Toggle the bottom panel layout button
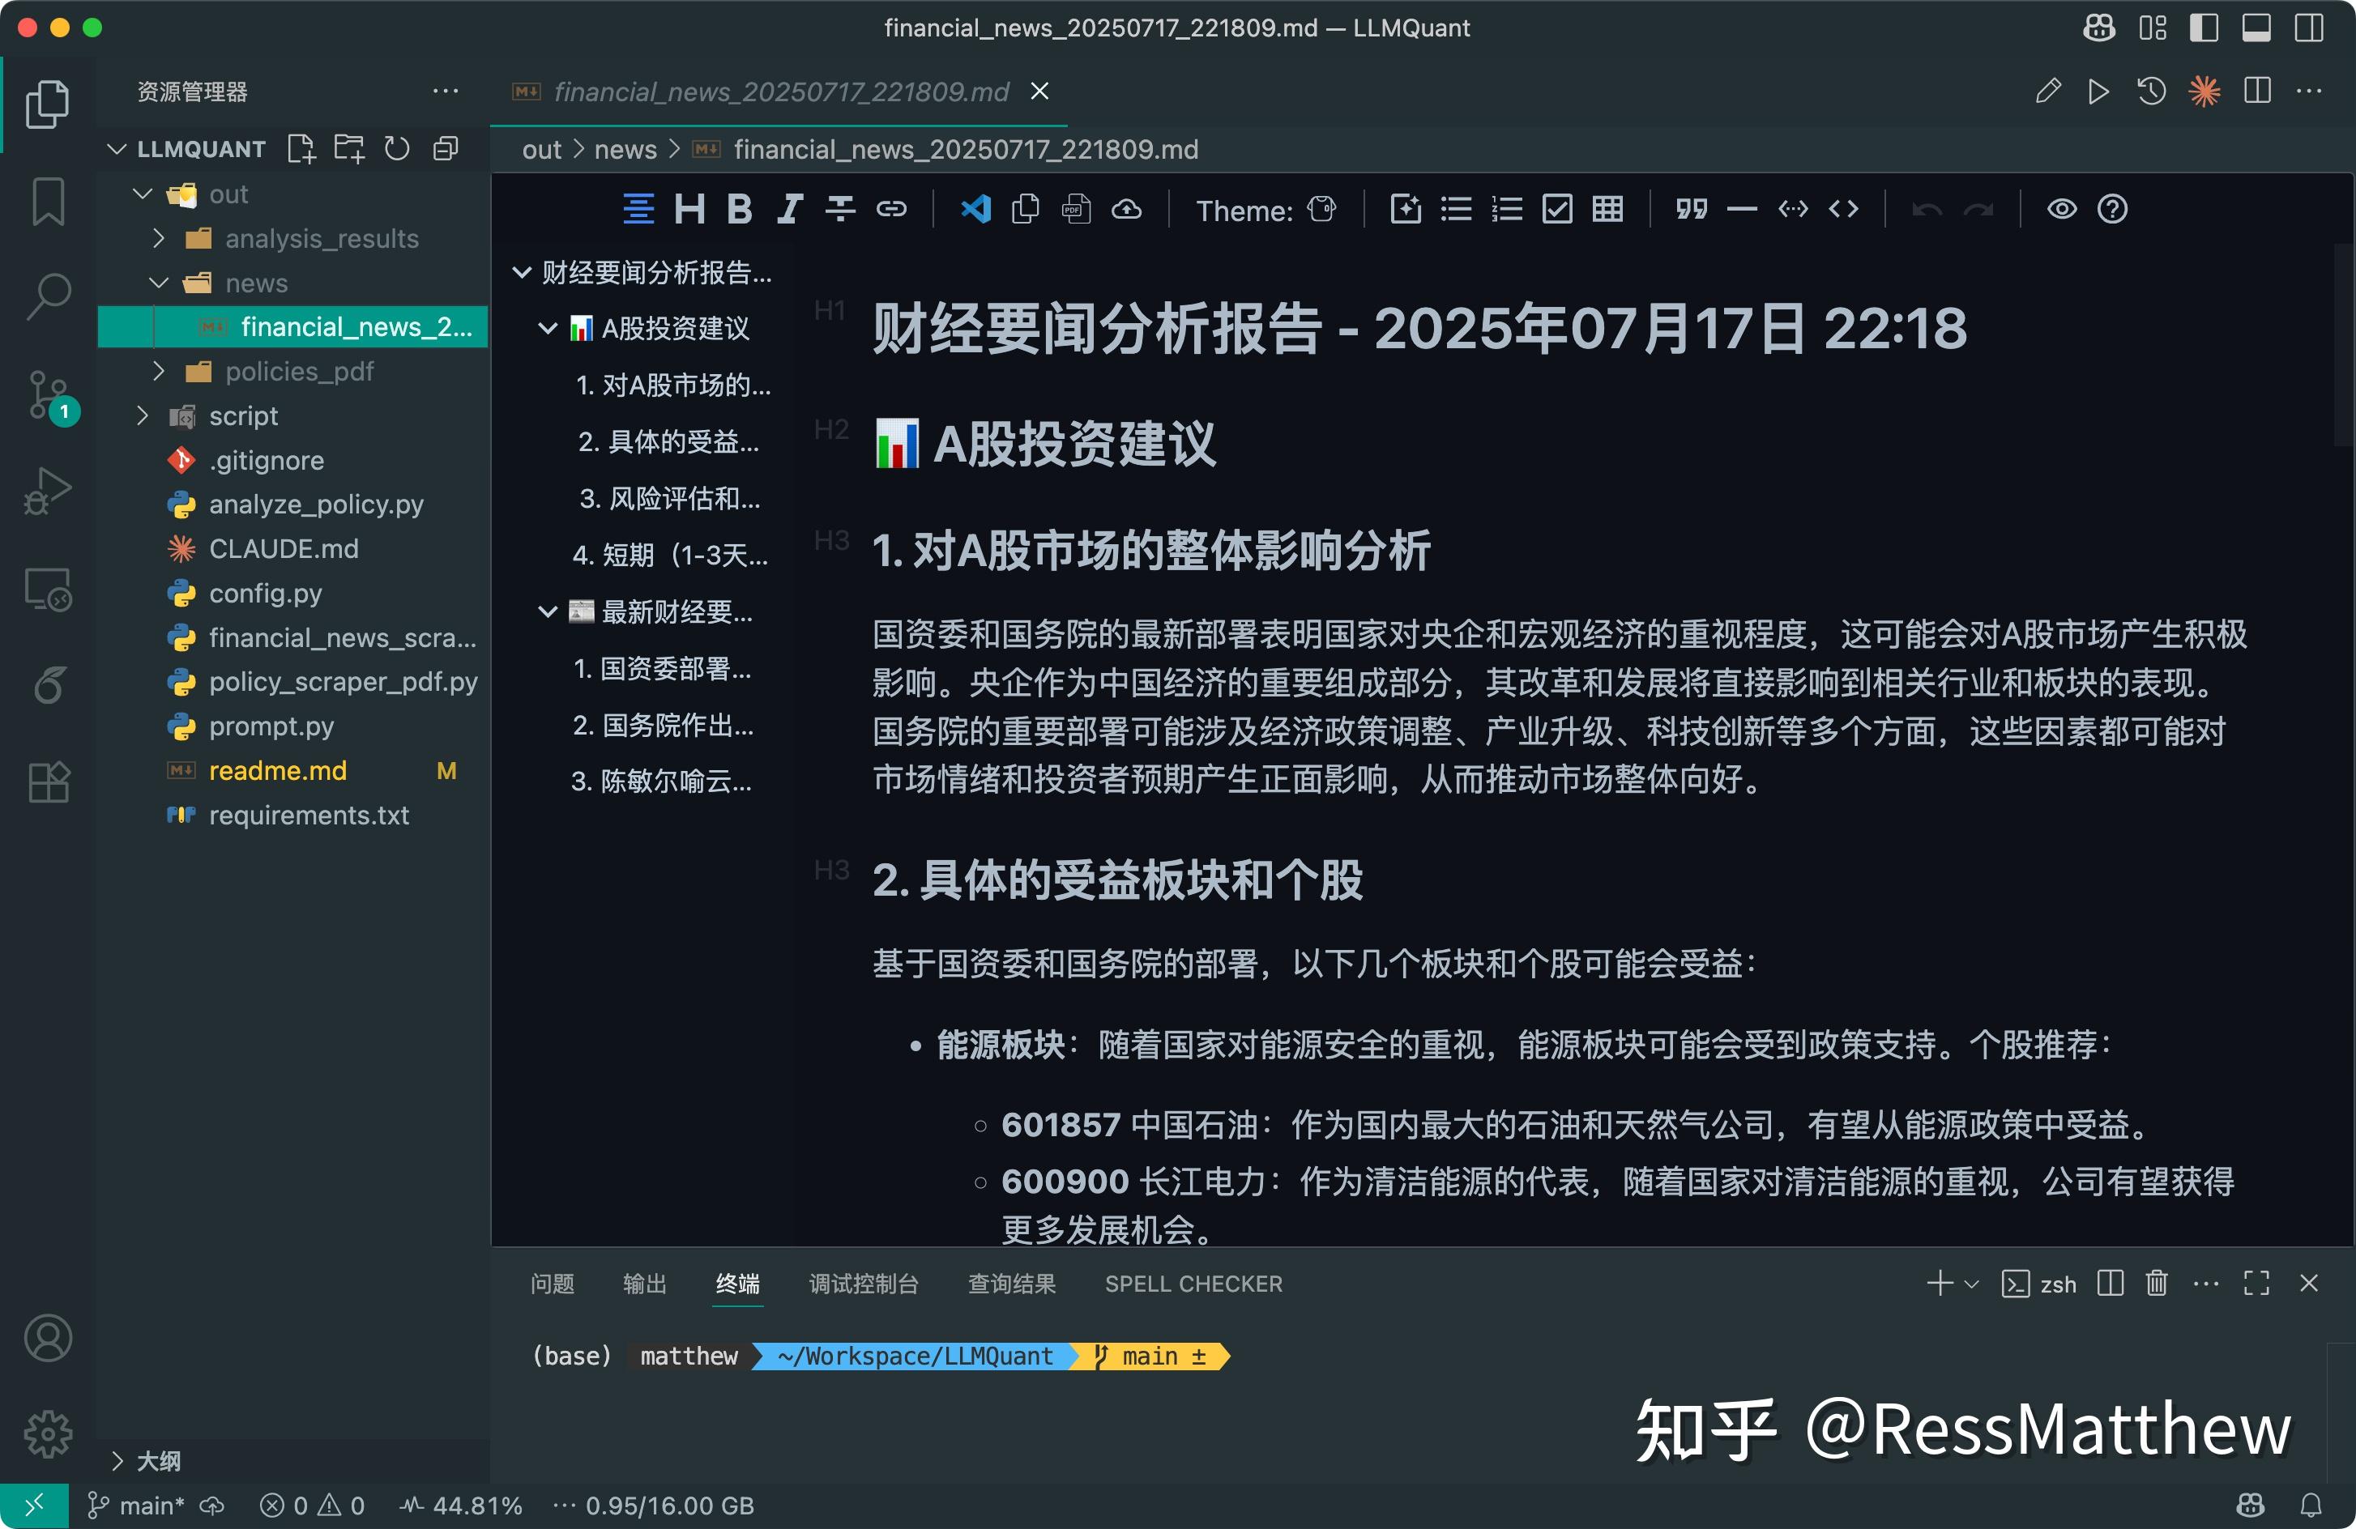This screenshot has height=1529, width=2356. click(2256, 28)
